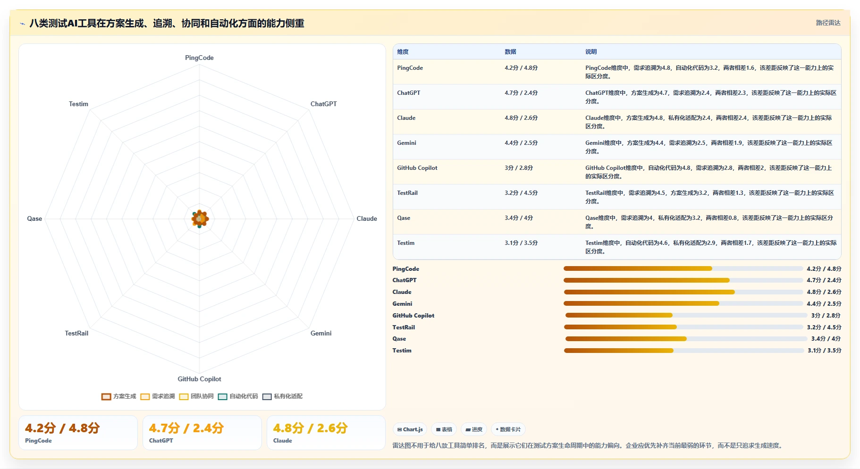This screenshot has width=860, height=469.
Task: Toggle the 需求追溯 legend series
Action: (158, 396)
